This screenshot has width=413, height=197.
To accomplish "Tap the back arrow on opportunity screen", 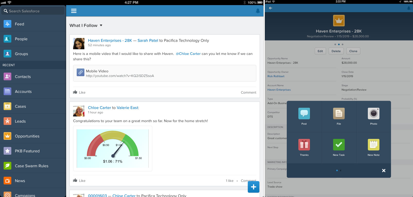I will (x=270, y=8).
